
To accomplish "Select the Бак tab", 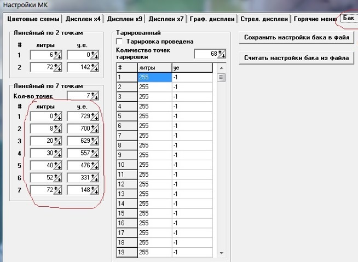I will (x=349, y=18).
